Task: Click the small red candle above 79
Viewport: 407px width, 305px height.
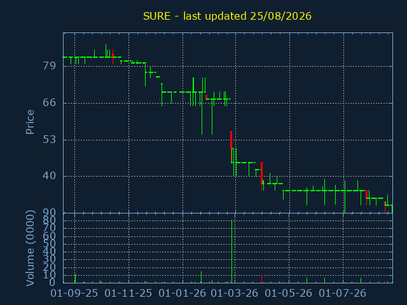Action: [113, 56]
